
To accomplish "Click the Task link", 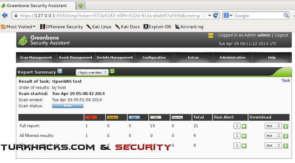I will [286, 81].
